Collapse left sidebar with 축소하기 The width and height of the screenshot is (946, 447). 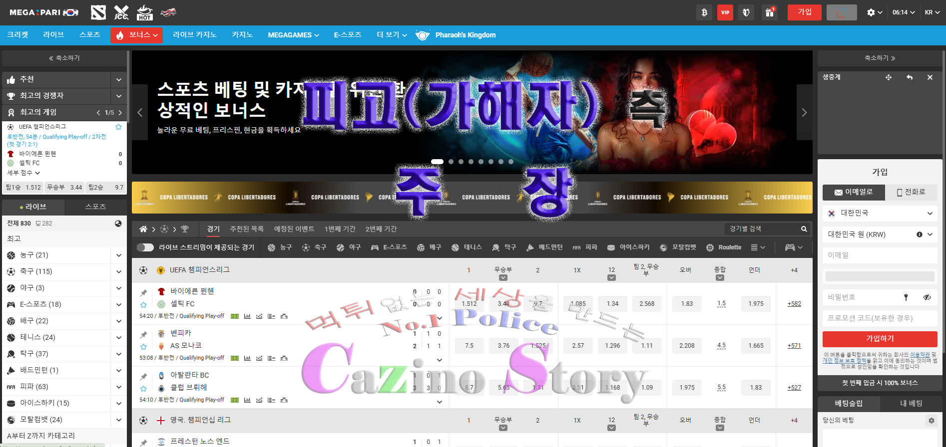[64, 58]
